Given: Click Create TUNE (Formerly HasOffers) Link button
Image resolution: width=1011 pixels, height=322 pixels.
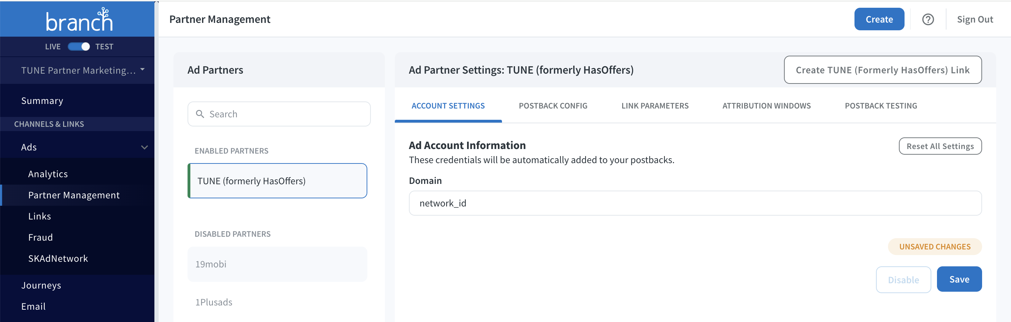Looking at the screenshot, I should (x=883, y=70).
